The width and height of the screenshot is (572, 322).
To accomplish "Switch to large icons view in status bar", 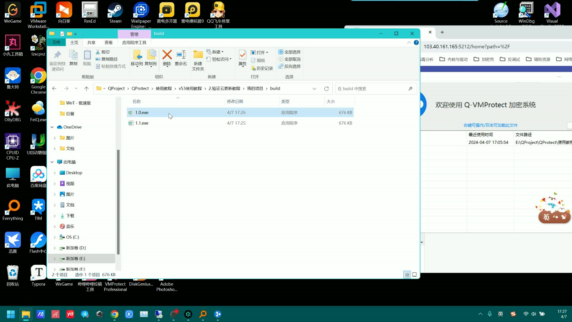I will point(414,275).
